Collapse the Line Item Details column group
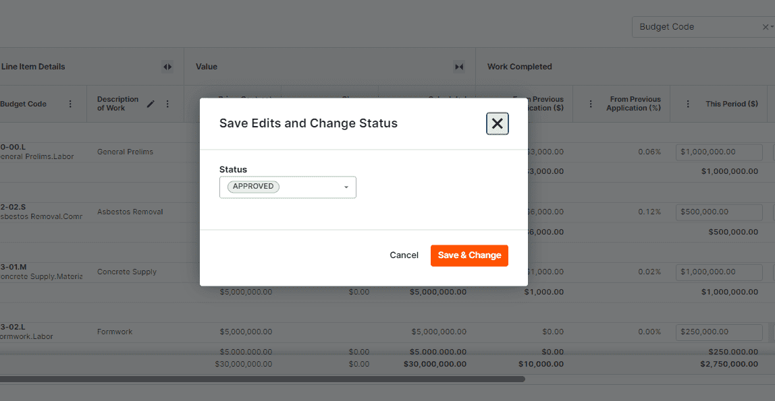This screenshot has height=401, width=775. pyautogui.click(x=167, y=67)
